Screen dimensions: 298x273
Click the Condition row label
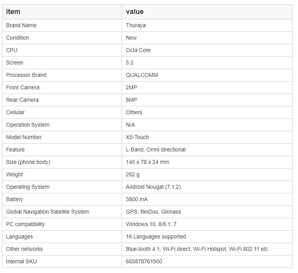[x=17, y=38]
